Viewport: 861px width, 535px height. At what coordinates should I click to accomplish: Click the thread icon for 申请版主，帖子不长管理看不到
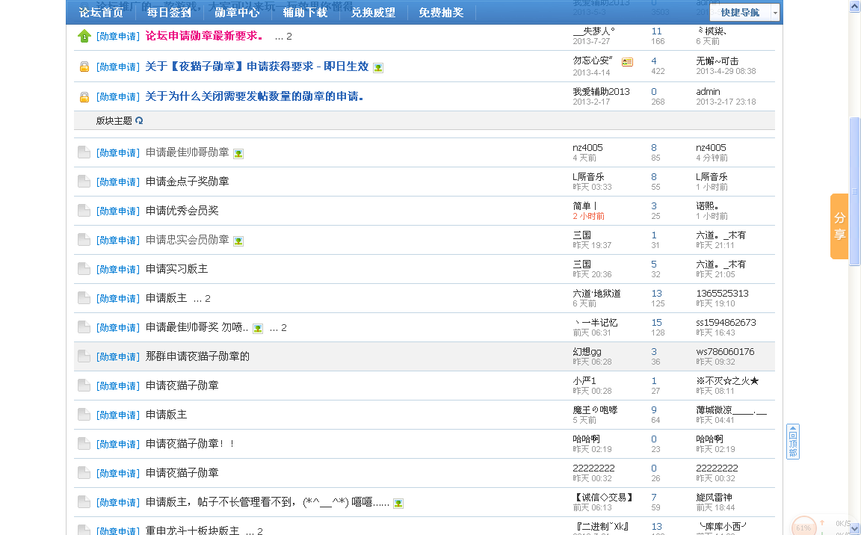(84, 501)
